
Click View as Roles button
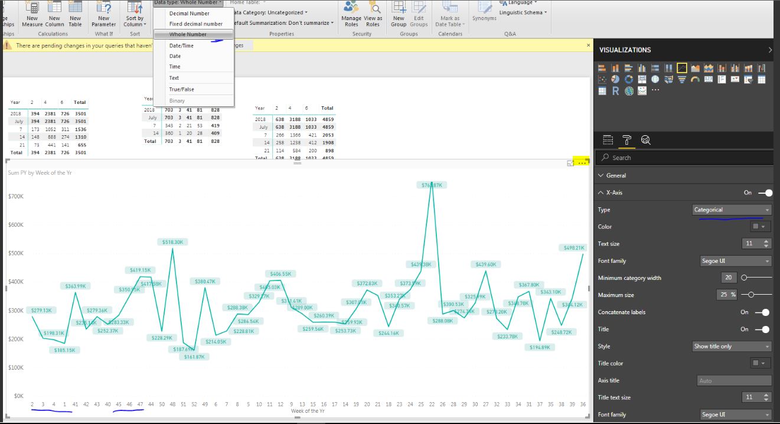(373, 14)
